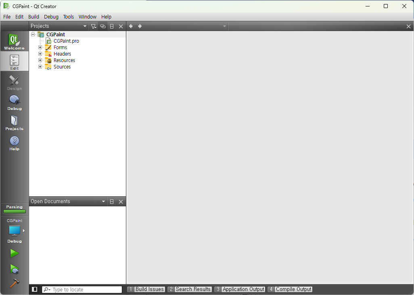The width and height of the screenshot is (414, 295).
Task: Open the Window menu
Action: coord(88,17)
